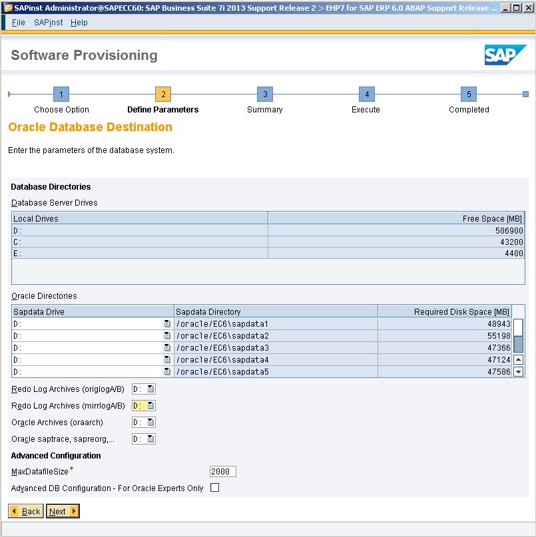The height and width of the screenshot is (537, 536).
Task: Click required disk space value 47366
Action: point(499,347)
